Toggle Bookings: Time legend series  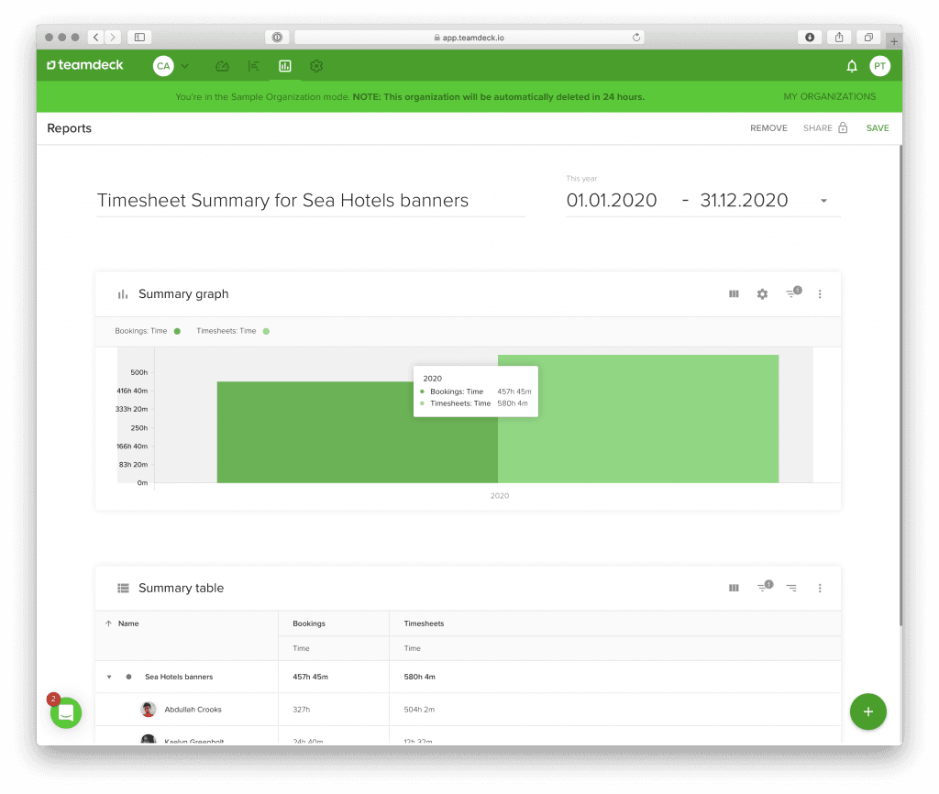click(147, 331)
